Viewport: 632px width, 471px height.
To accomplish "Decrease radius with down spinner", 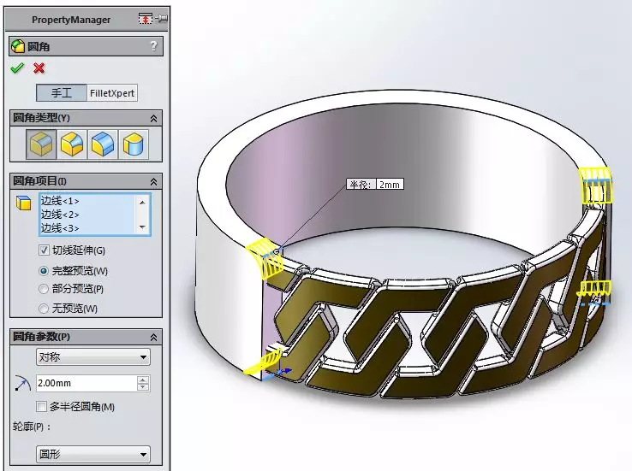I will pyautogui.click(x=143, y=387).
